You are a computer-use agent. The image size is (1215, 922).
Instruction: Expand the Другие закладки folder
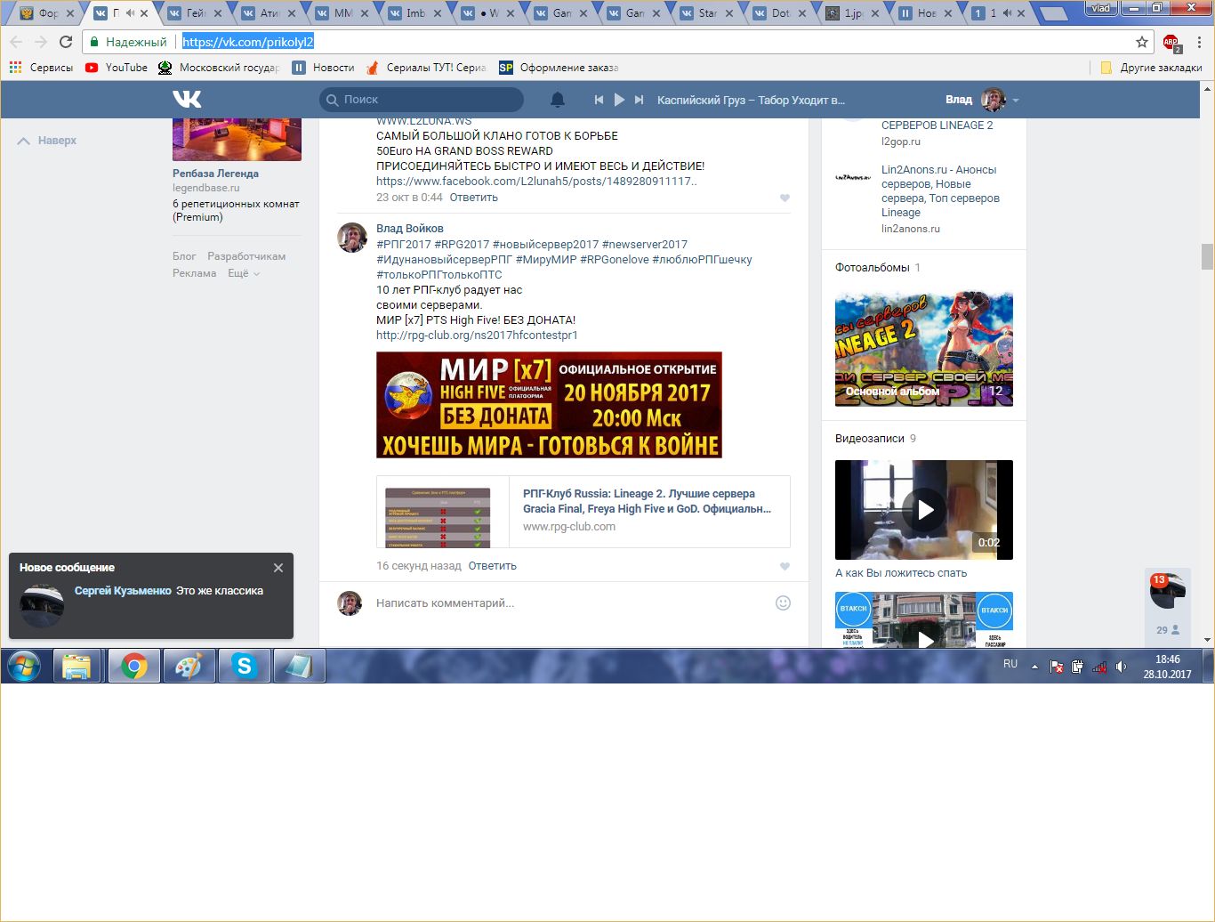pos(1152,68)
